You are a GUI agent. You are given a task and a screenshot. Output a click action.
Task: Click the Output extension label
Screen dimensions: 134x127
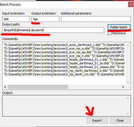44,13
